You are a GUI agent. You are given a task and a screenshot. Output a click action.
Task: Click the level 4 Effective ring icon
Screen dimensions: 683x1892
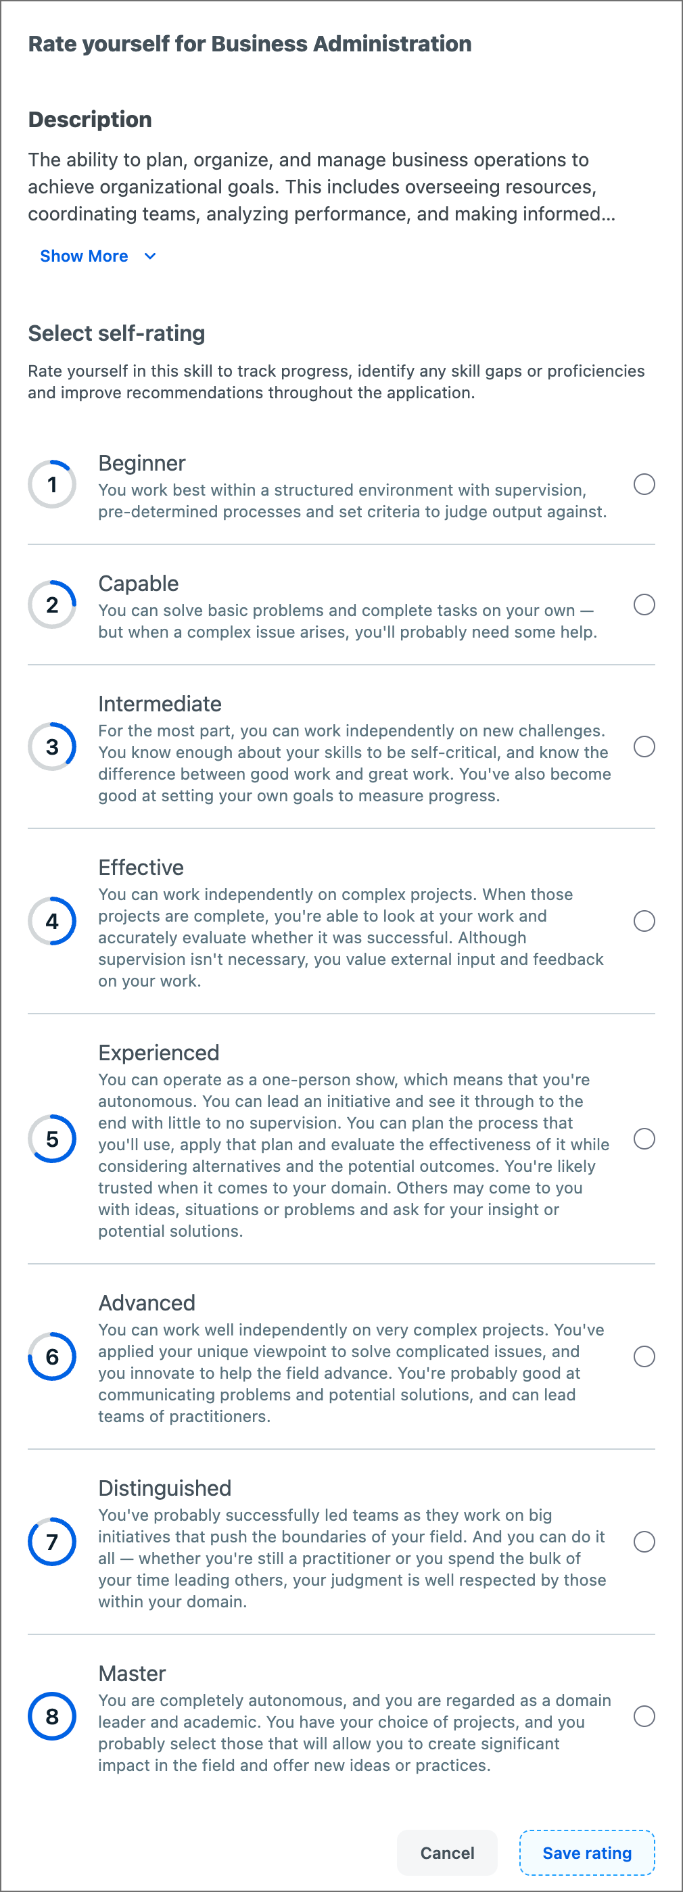point(52,921)
